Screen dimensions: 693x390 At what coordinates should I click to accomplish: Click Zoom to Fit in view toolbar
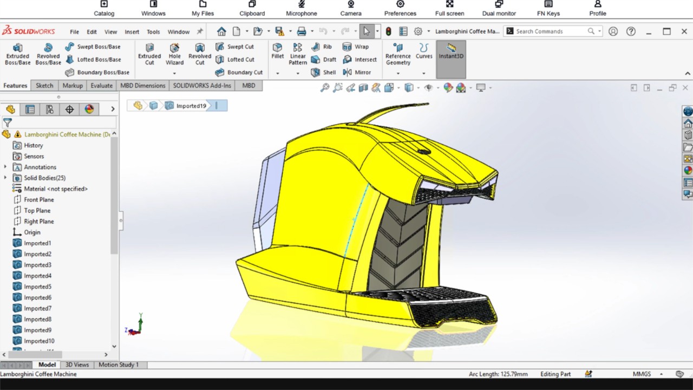coord(325,88)
